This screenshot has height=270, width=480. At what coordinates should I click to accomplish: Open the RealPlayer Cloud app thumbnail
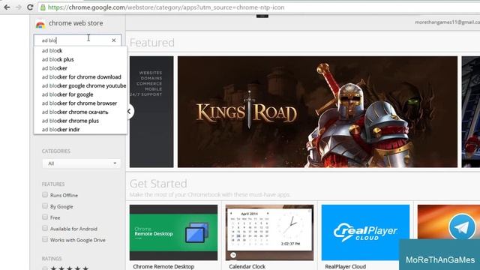coord(365,232)
